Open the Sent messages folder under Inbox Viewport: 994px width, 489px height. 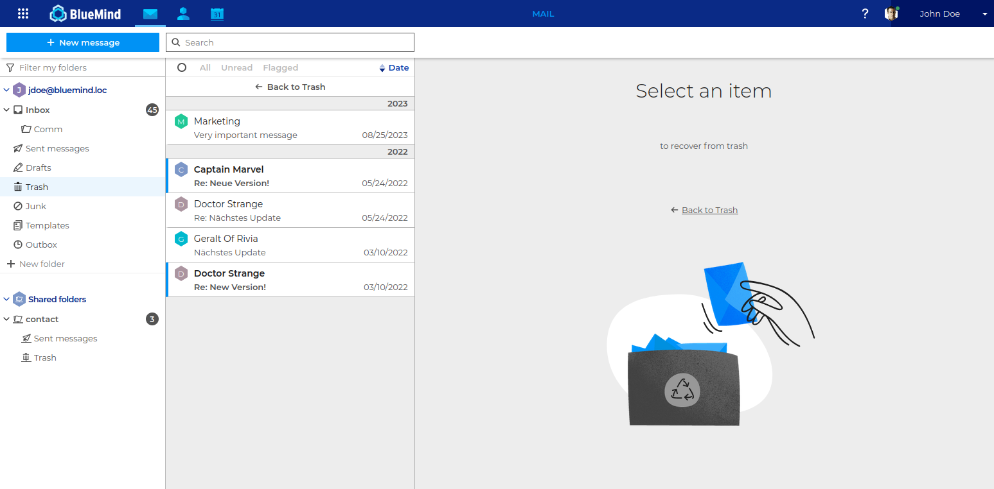[57, 148]
